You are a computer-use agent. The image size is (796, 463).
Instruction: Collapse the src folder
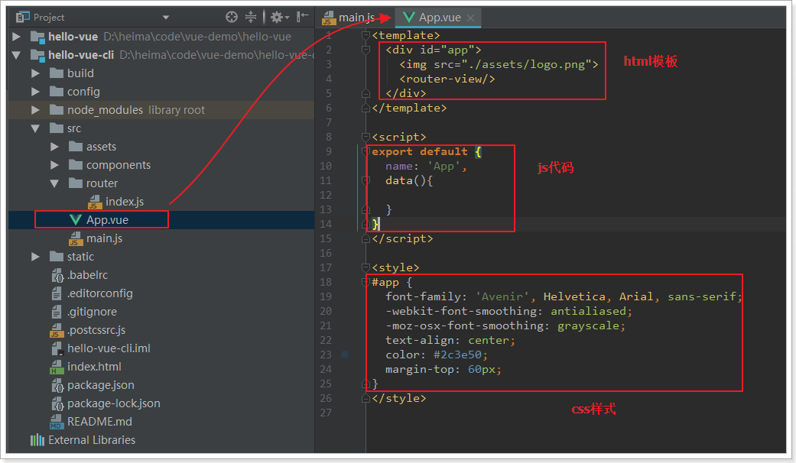35,128
